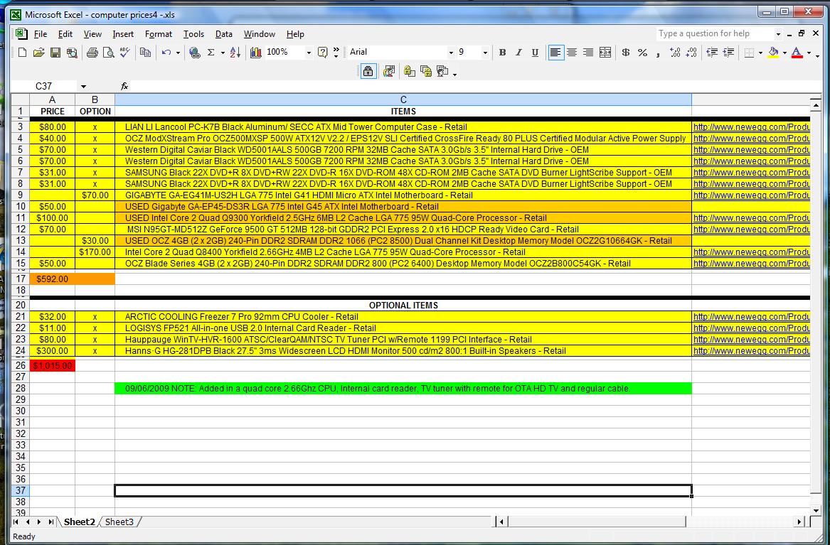
Task: Open the Tools menu
Action: 193,34
